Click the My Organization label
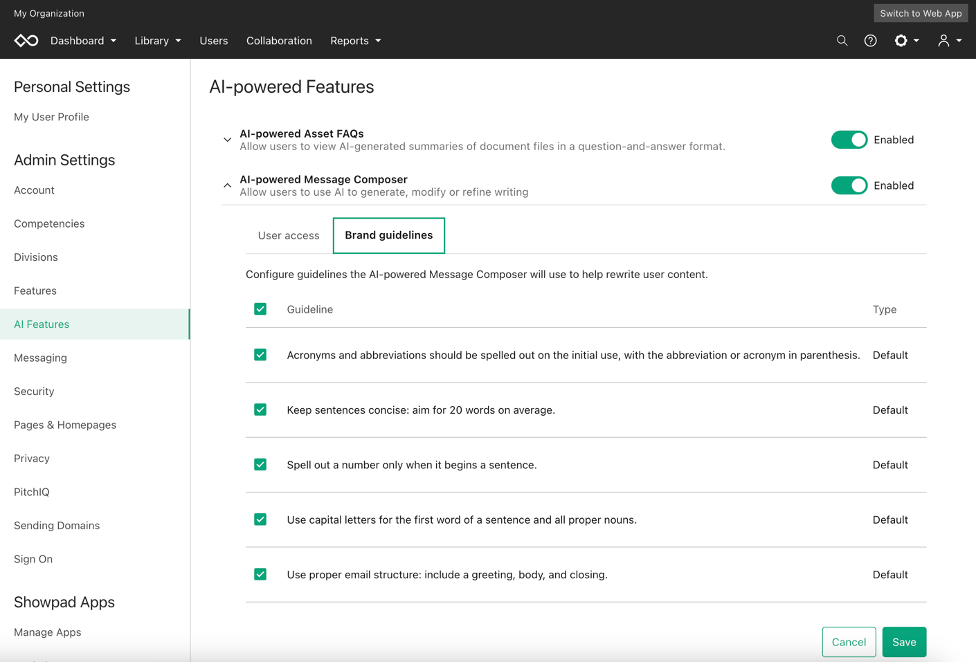 pyautogui.click(x=49, y=13)
